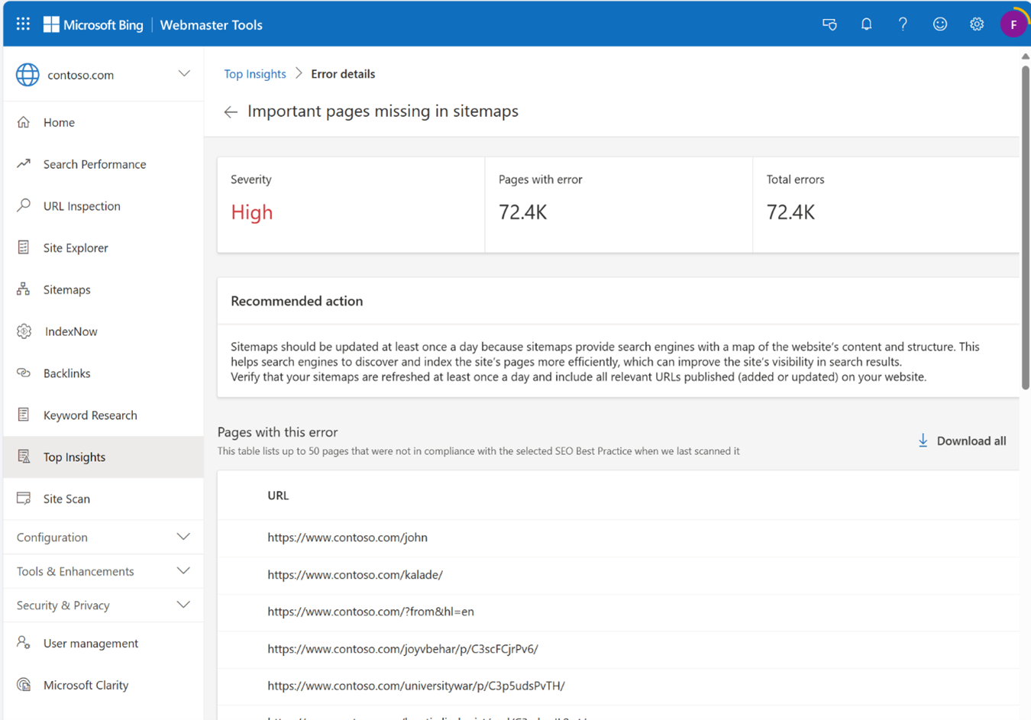Click the notifications bell icon
Screen dimensions: 1031x720
click(866, 24)
